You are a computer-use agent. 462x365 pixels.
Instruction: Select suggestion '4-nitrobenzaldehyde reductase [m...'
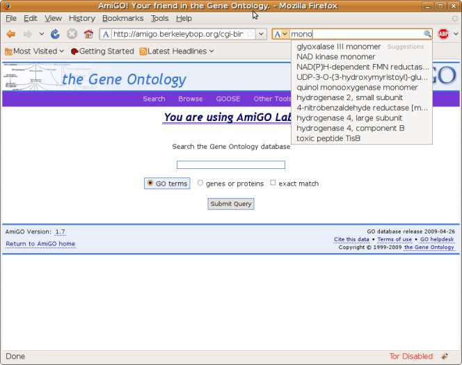pyautogui.click(x=362, y=108)
